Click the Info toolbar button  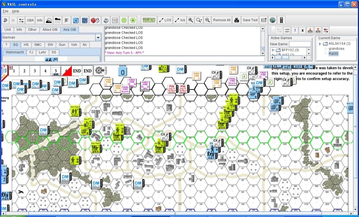(x=39, y=20)
